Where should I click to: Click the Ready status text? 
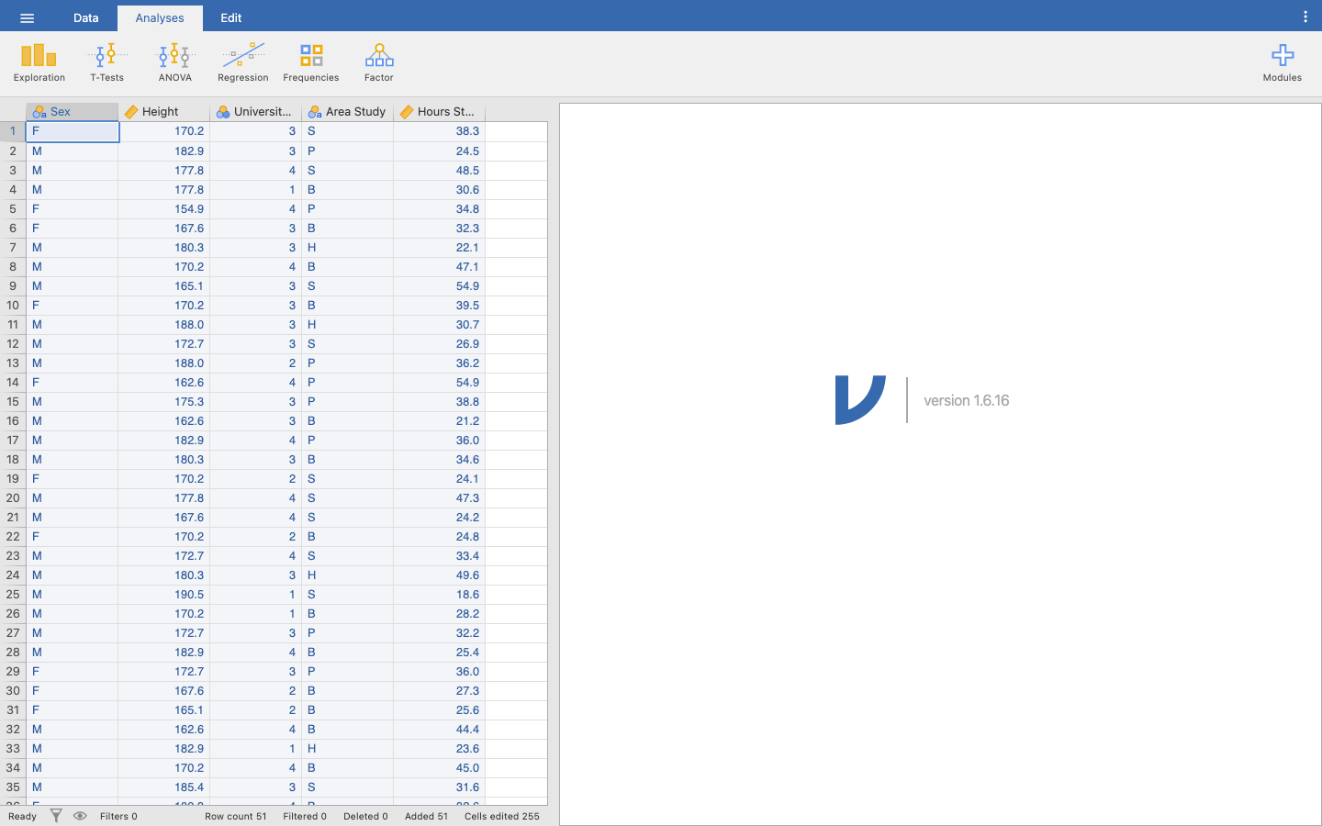[x=22, y=816]
